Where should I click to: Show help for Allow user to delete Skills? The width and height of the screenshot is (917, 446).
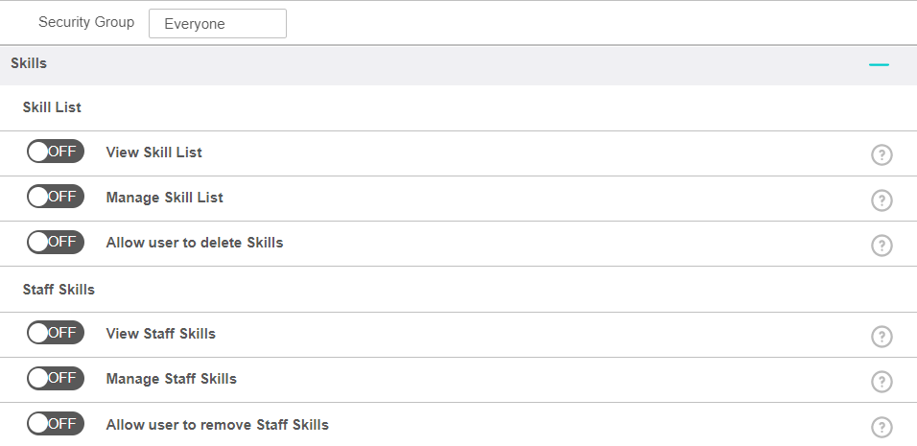coord(882,246)
